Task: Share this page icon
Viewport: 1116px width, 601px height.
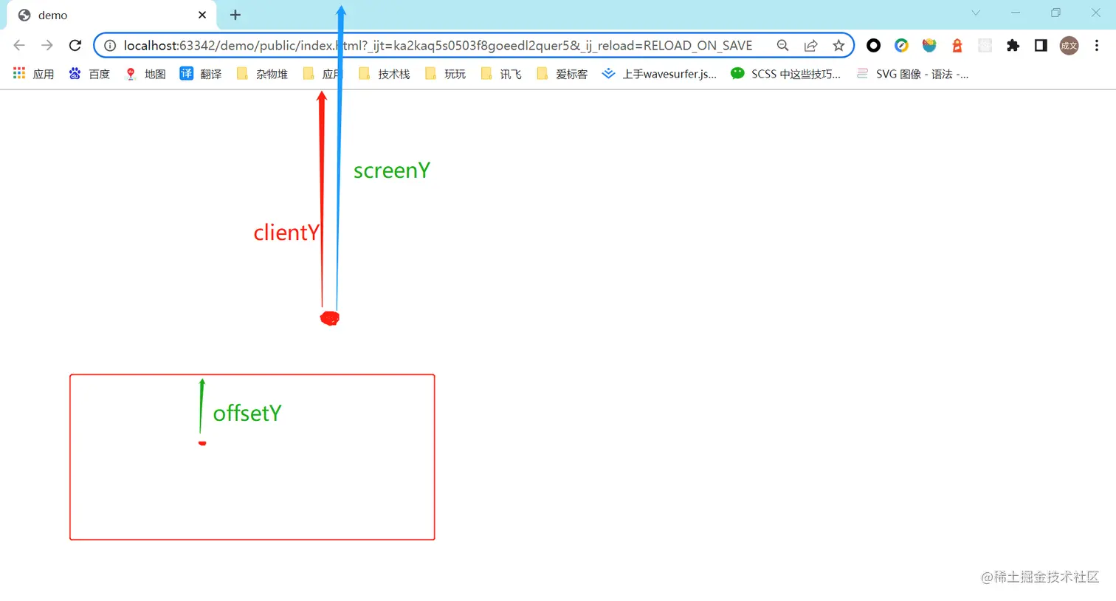Action: tap(811, 46)
